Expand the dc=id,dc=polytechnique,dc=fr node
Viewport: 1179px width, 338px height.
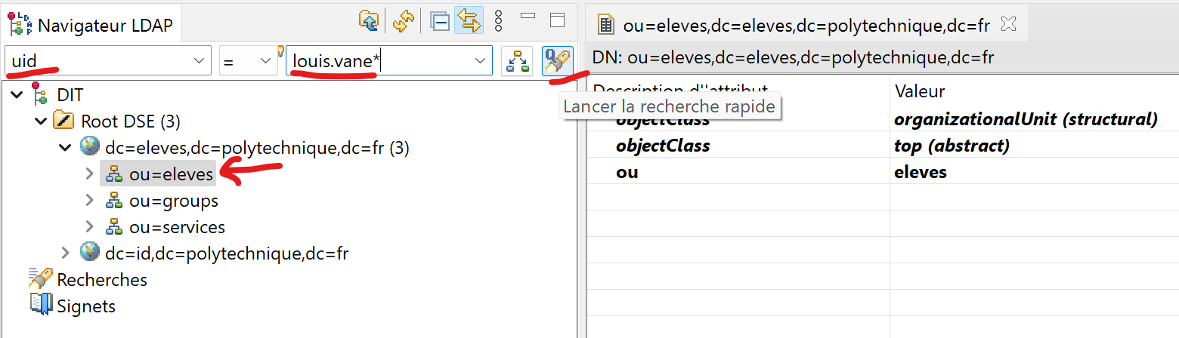pyautogui.click(x=65, y=253)
